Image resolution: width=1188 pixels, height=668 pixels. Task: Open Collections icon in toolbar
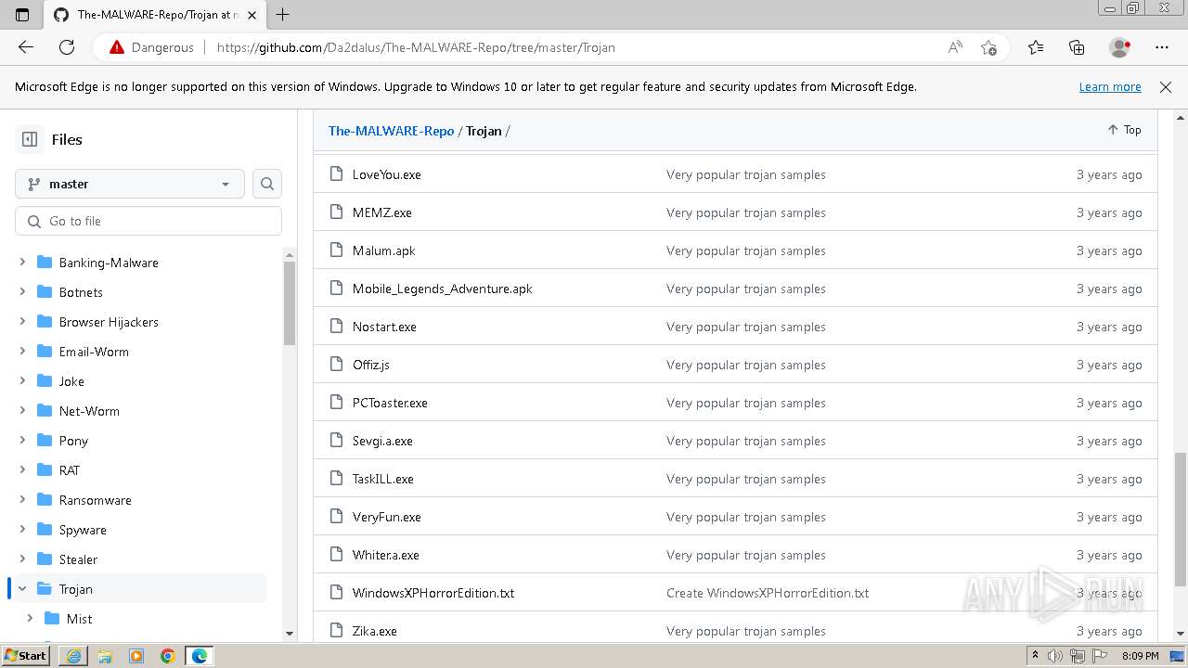point(1077,47)
